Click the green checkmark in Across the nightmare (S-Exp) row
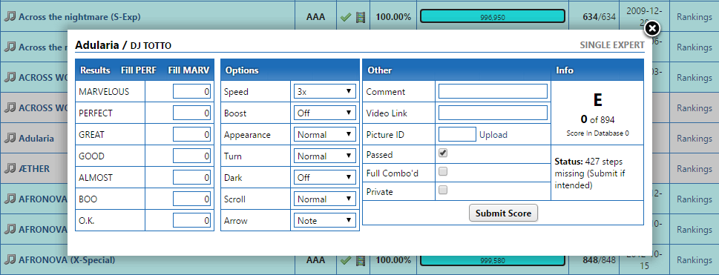The width and height of the screenshot is (719, 275). click(x=346, y=17)
